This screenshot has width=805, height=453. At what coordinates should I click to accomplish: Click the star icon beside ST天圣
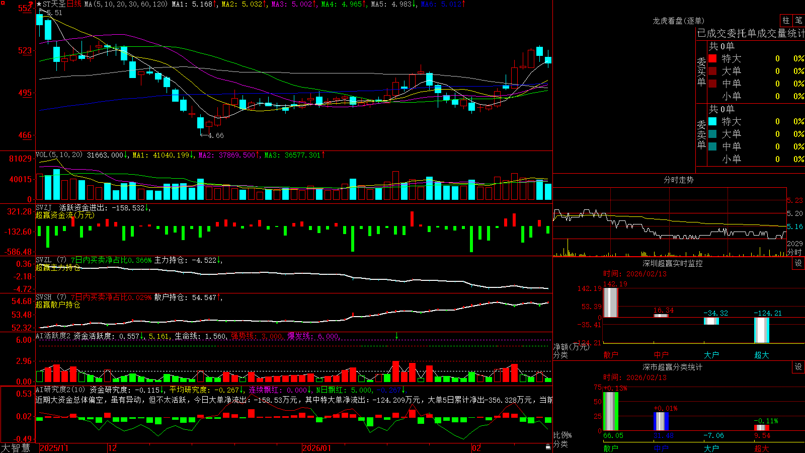(39, 4)
